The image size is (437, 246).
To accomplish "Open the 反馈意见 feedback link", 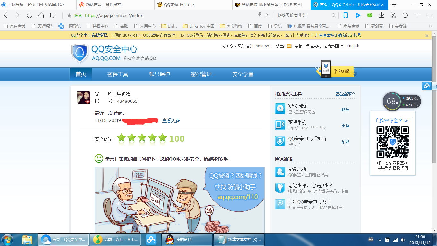I will tap(313, 46).
